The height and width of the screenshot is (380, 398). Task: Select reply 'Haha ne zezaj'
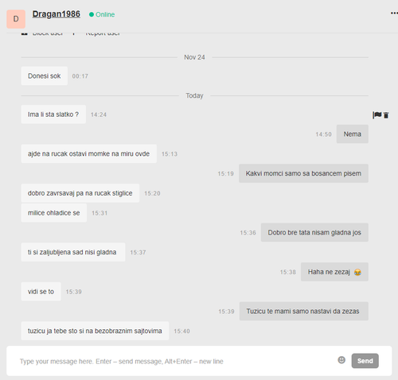coord(334,272)
